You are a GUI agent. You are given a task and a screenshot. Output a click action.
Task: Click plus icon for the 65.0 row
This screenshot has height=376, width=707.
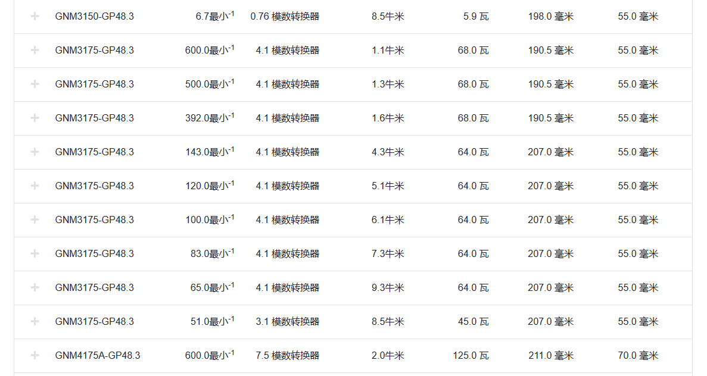pos(35,287)
